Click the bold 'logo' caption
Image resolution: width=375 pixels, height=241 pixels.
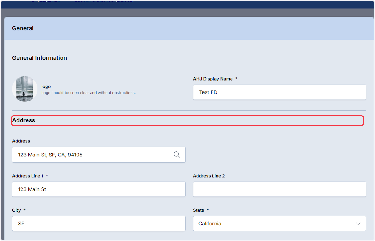(x=46, y=86)
